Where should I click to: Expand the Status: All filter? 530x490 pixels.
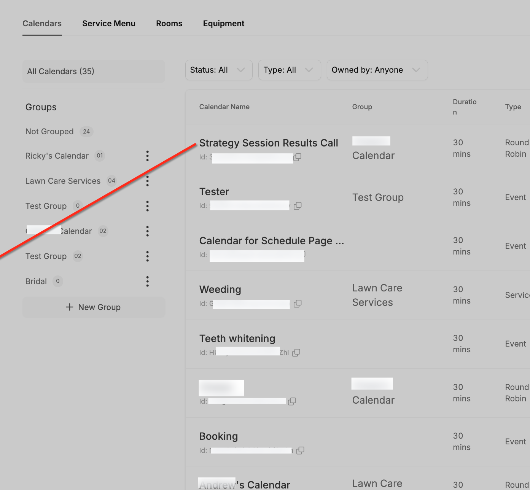click(219, 70)
